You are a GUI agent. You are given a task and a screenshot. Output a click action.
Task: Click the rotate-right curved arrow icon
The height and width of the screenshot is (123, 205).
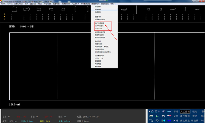point(156,112)
